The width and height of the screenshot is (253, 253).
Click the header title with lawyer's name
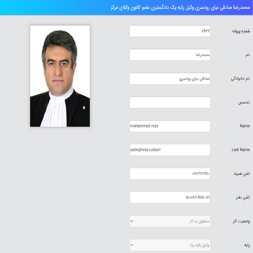tap(180, 7)
